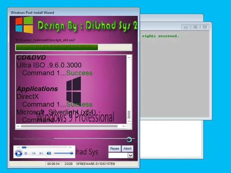Click the 'CD&DVD' category heading
The image size is (231, 173).
31,57
